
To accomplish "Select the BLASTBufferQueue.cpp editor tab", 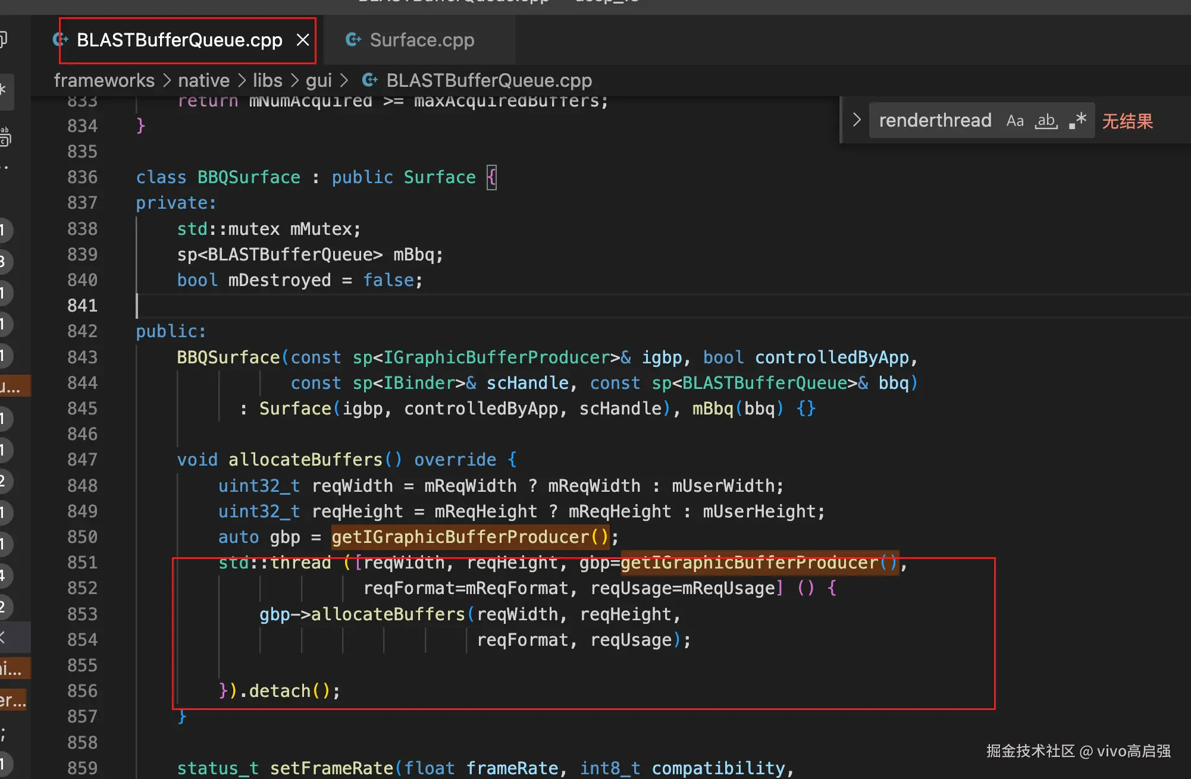I will click(179, 40).
